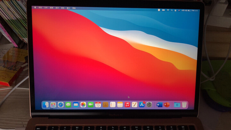Open the Messages app in the Dock
The image size is (231, 130).
coord(68,105)
